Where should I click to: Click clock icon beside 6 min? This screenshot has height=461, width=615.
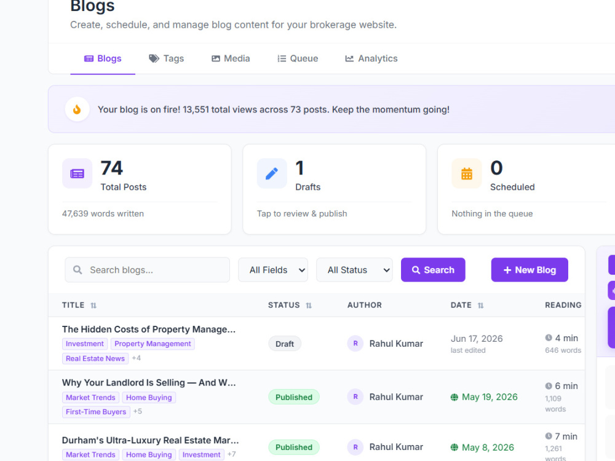coord(549,386)
